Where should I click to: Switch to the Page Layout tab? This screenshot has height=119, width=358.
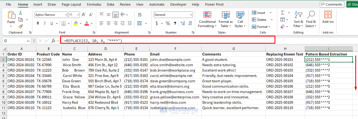(71, 4)
